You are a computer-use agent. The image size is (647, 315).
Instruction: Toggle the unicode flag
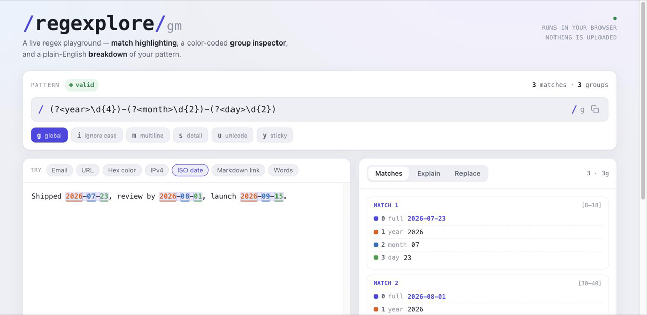click(x=233, y=135)
